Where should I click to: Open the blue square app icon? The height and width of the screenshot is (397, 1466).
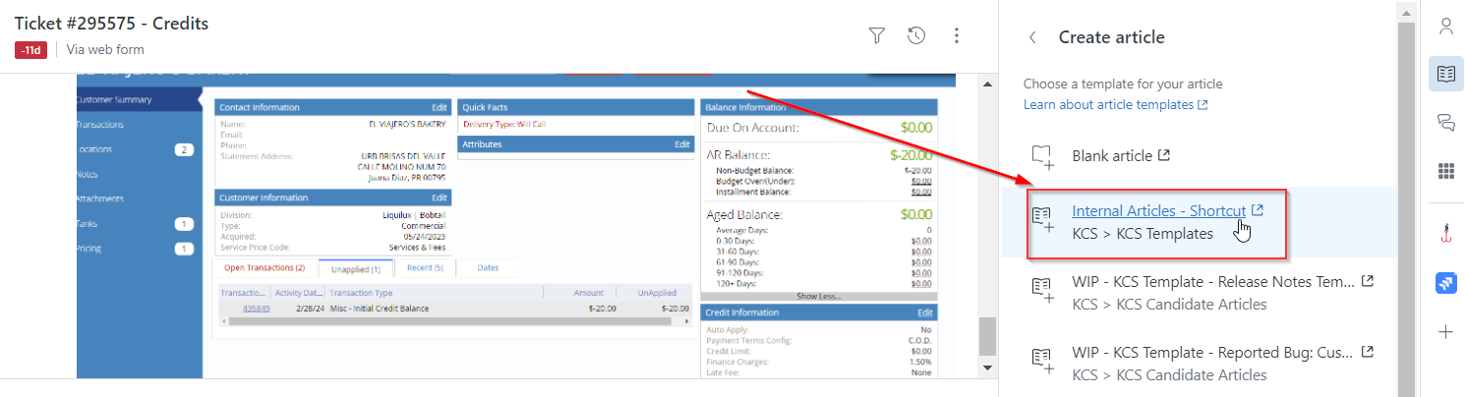(1445, 283)
